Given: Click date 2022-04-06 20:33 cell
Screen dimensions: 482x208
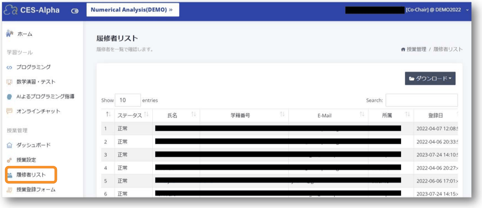Looking at the screenshot, I should [x=437, y=142].
